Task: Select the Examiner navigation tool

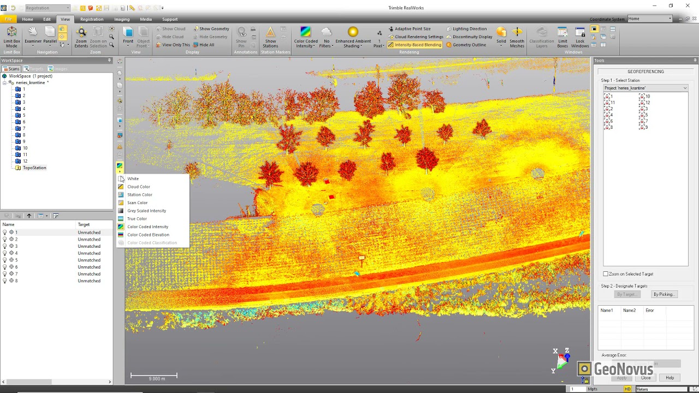Action: 33,36
